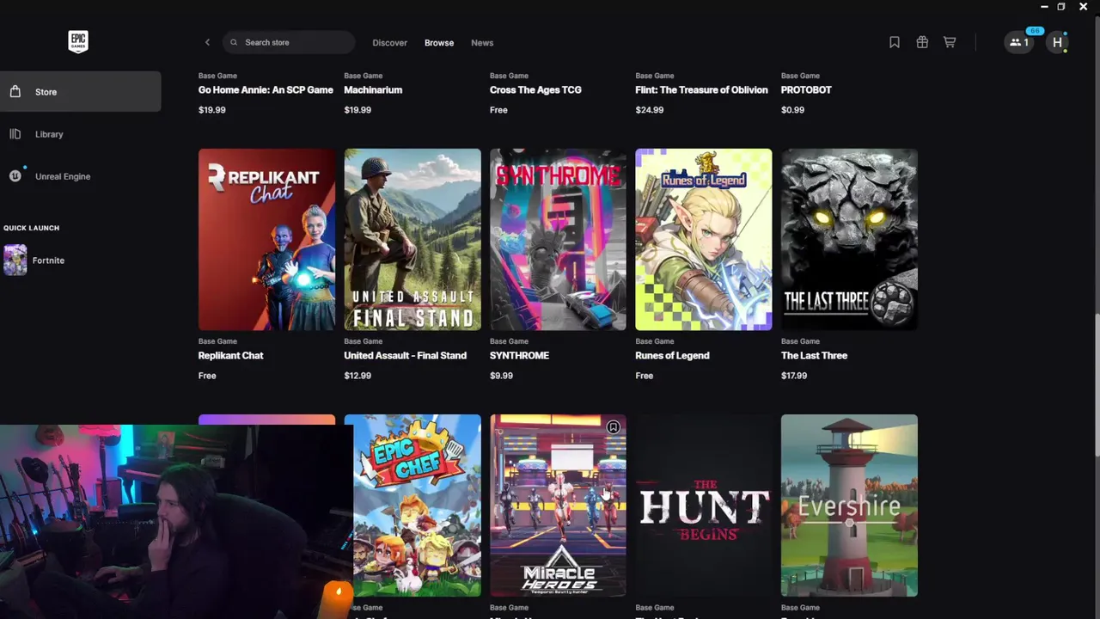Click the Replikant Chat title text
The image size is (1100, 619).
230,355
